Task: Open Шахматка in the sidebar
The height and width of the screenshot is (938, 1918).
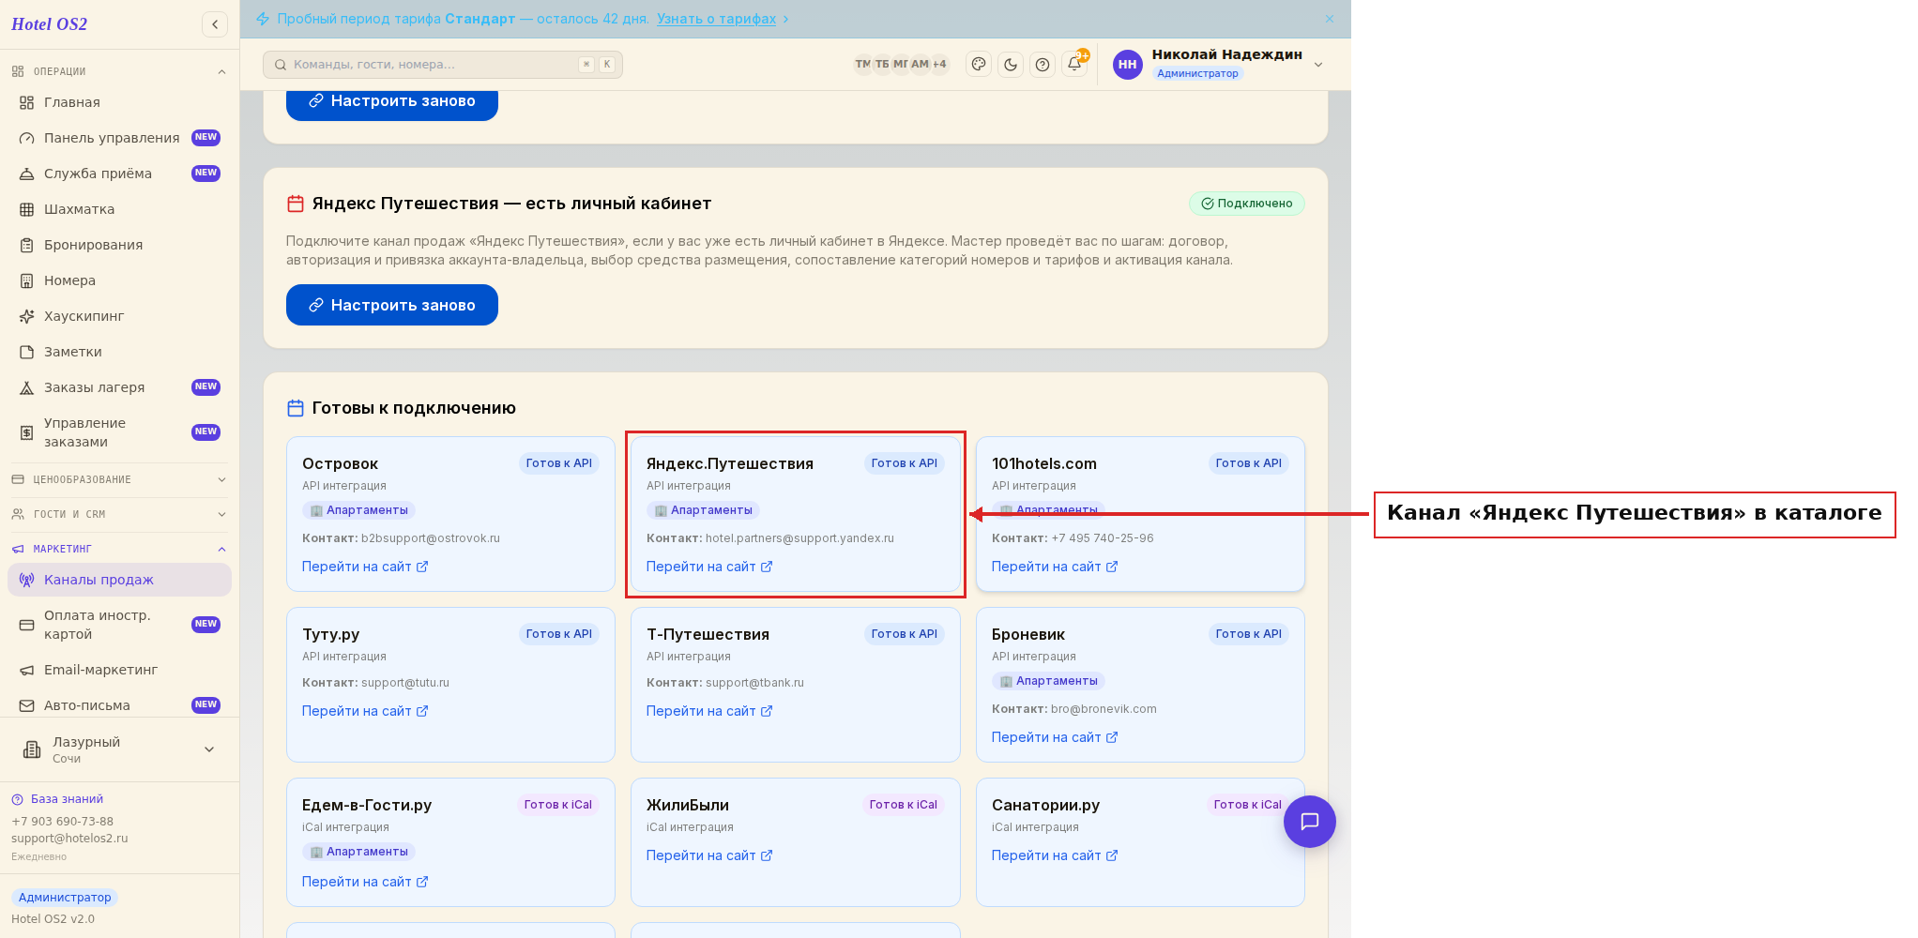Action: 119,209
